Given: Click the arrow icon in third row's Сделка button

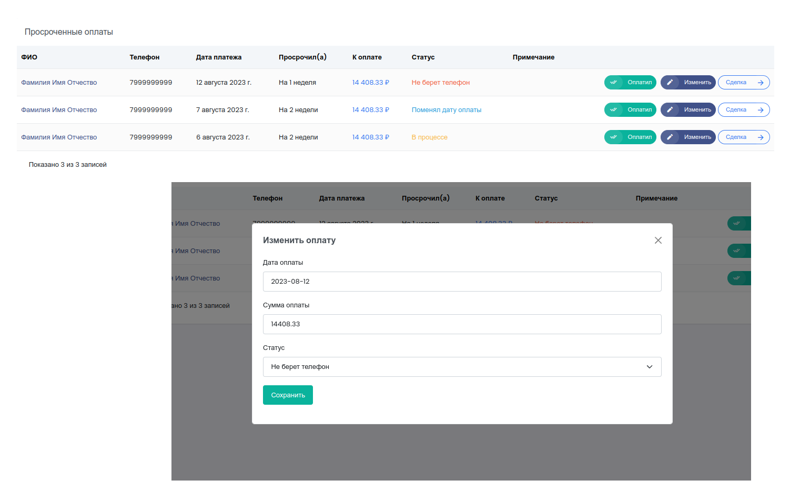Looking at the screenshot, I should click(761, 137).
